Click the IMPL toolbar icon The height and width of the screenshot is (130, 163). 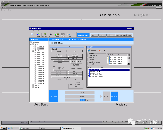click(x=51, y=34)
